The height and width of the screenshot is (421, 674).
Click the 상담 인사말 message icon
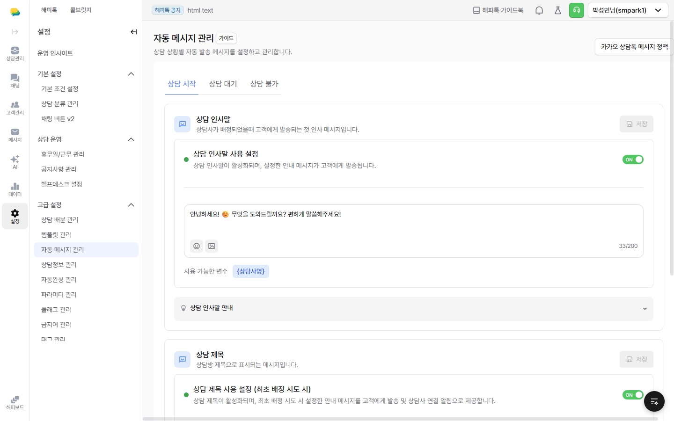point(183,124)
